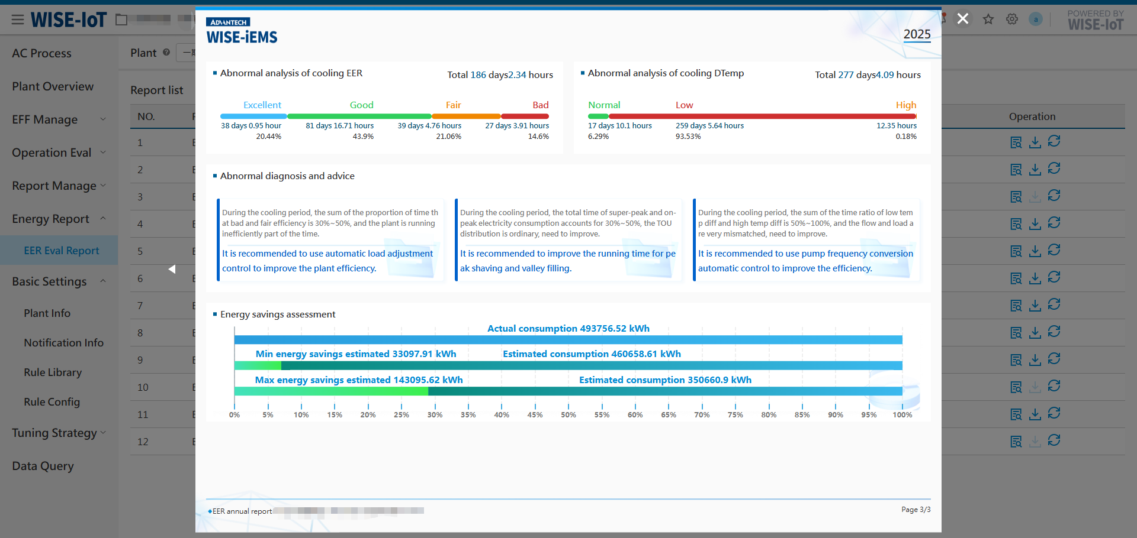Click the download icon in row 11

point(1035,414)
